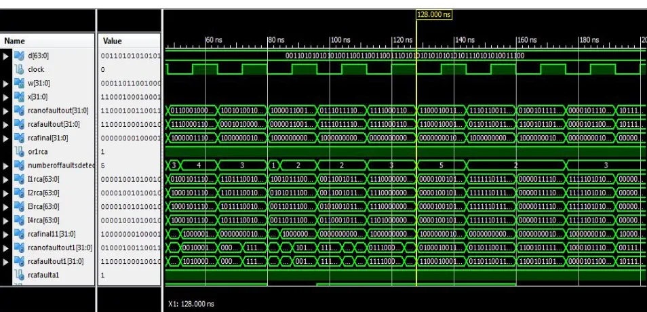Click the bus icon beside x[31:0]
The image size is (647, 312).
point(19,96)
